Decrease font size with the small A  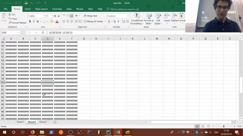(59, 16)
